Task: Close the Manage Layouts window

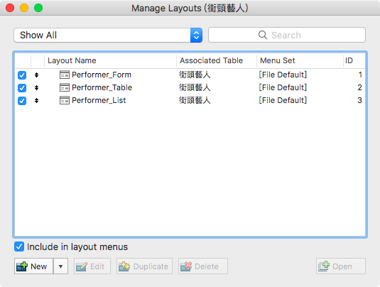Action: pyautogui.click(x=10, y=8)
